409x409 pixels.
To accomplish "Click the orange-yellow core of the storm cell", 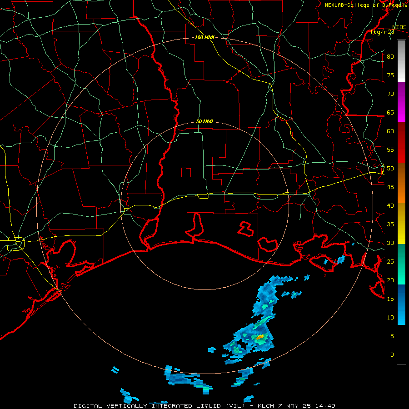I will (x=260, y=338).
